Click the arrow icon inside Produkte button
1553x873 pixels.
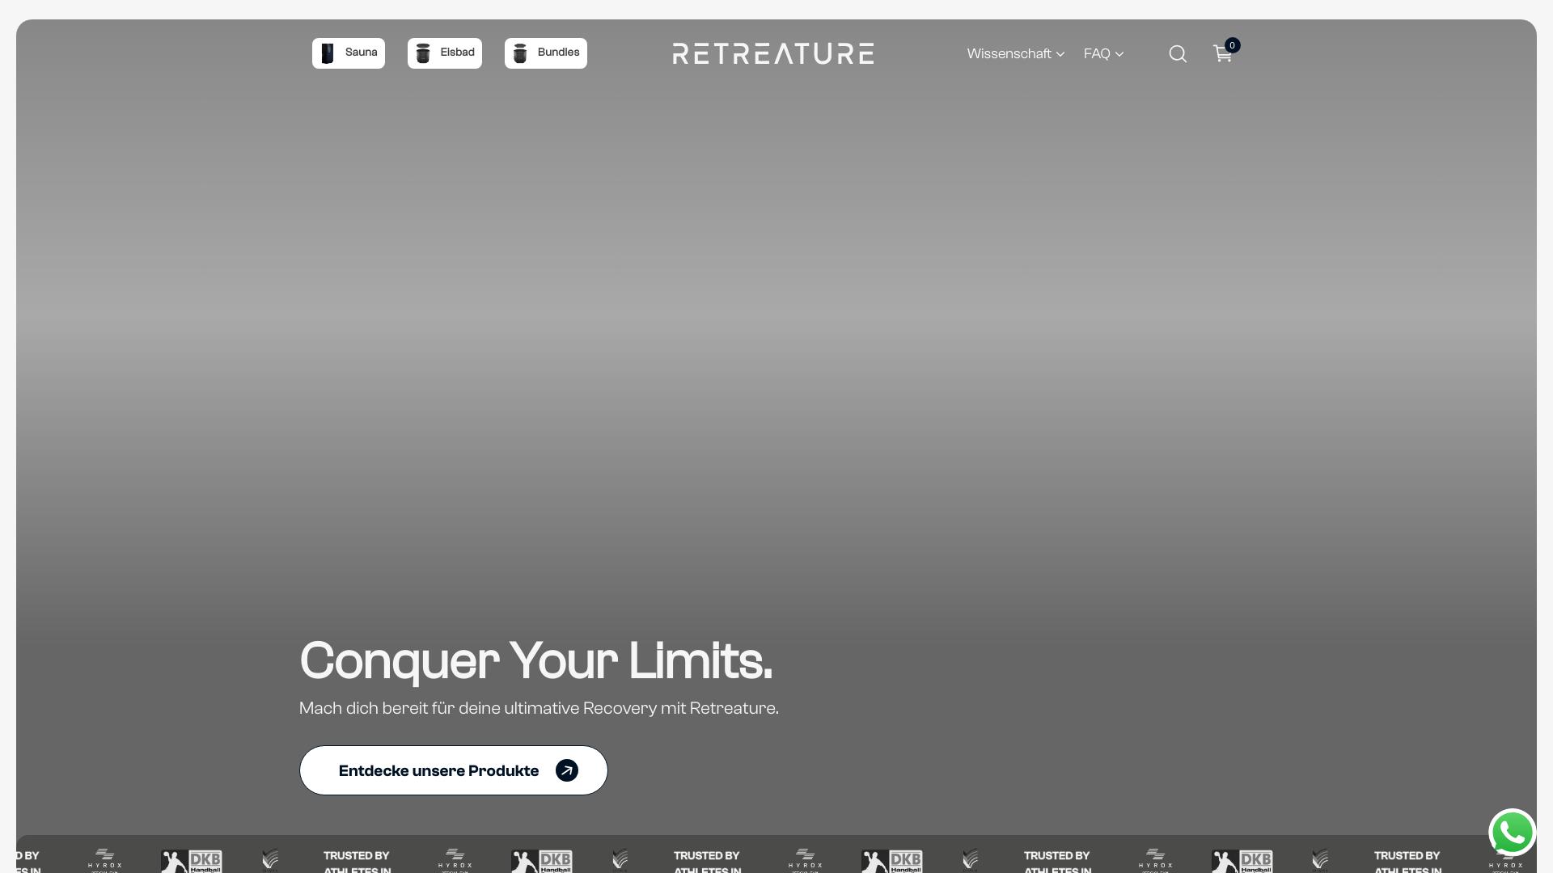[x=567, y=770]
